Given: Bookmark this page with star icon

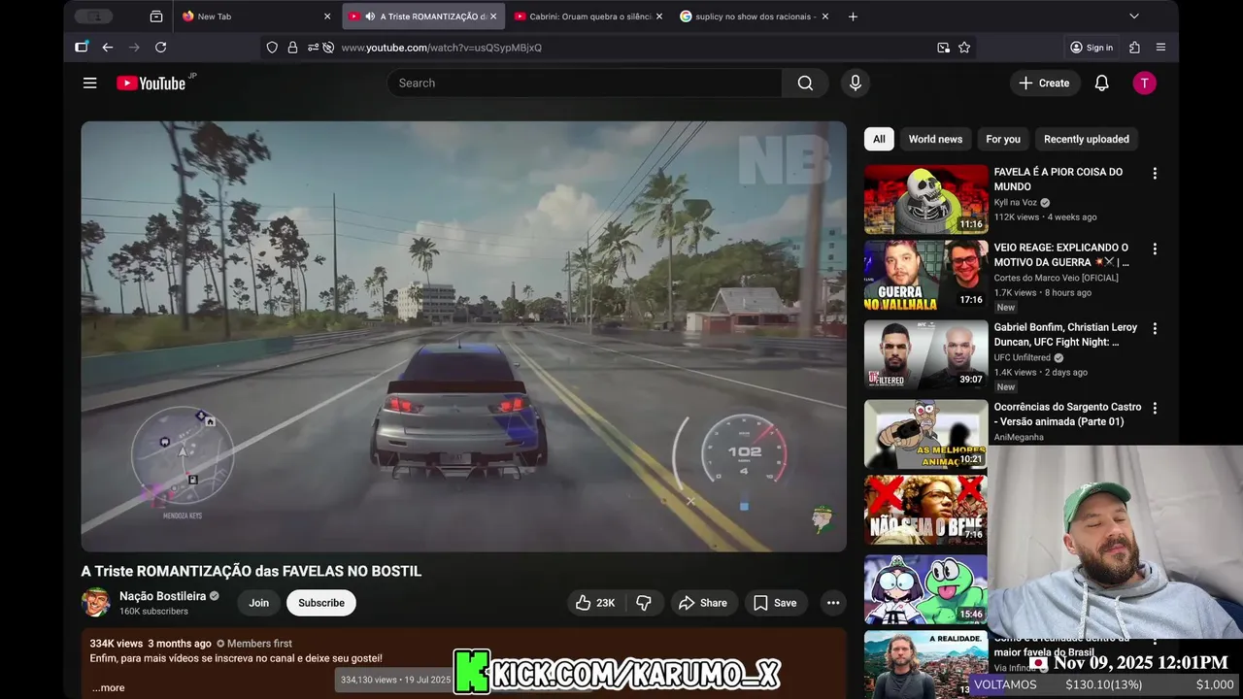Looking at the screenshot, I should [964, 48].
